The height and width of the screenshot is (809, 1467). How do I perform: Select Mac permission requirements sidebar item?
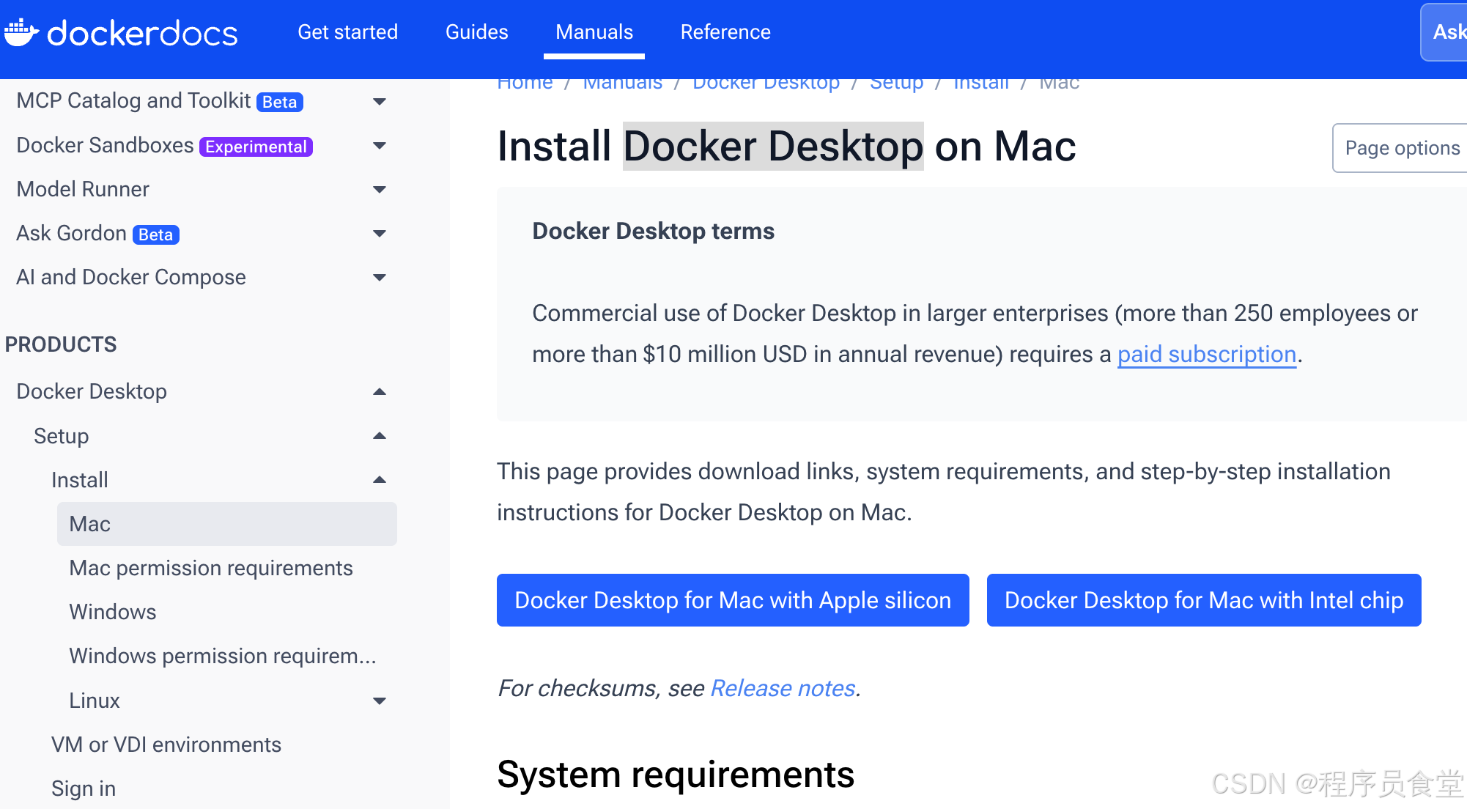[x=210, y=568]
